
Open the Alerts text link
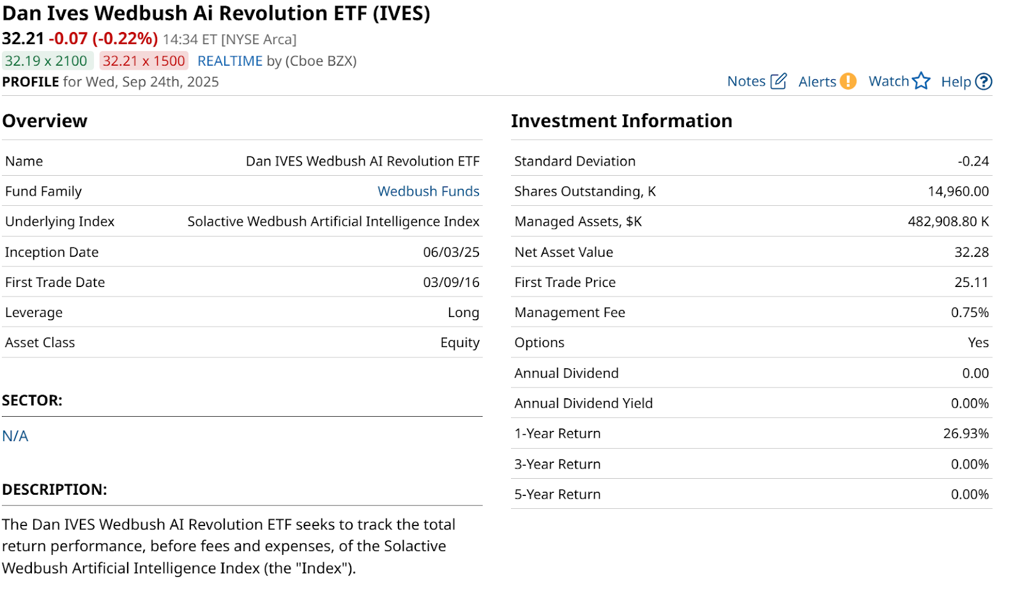817,82
